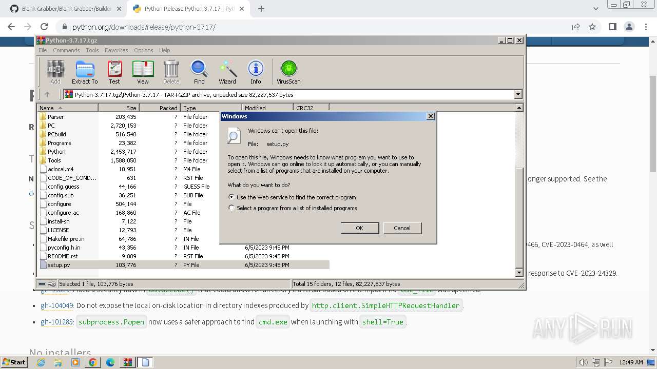Open the WinRAR File menu
This screenshot has width=657, height=369.
[43, 50]
